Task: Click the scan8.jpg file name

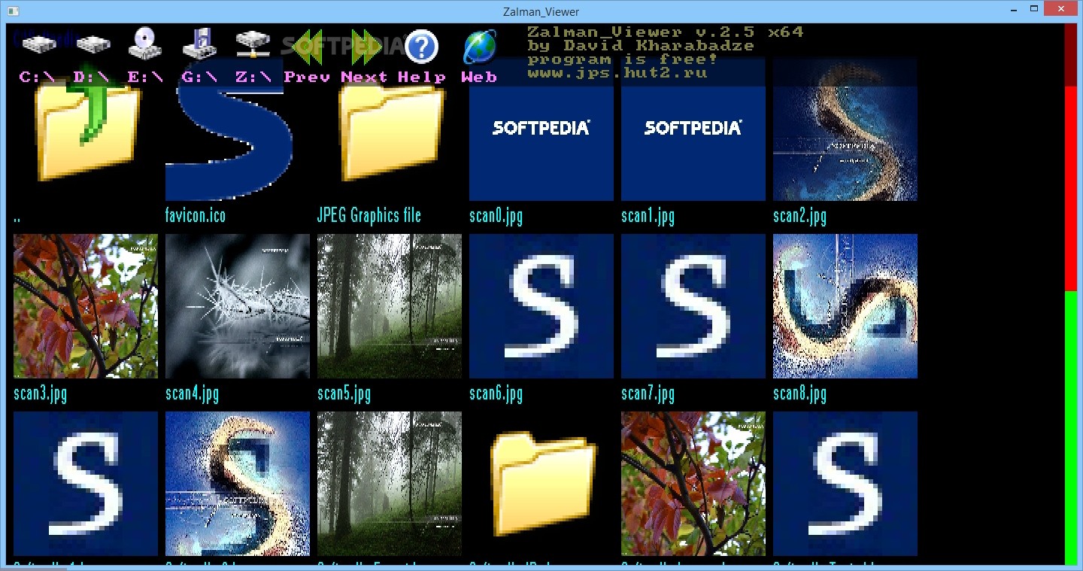Action: click(799, 394)
